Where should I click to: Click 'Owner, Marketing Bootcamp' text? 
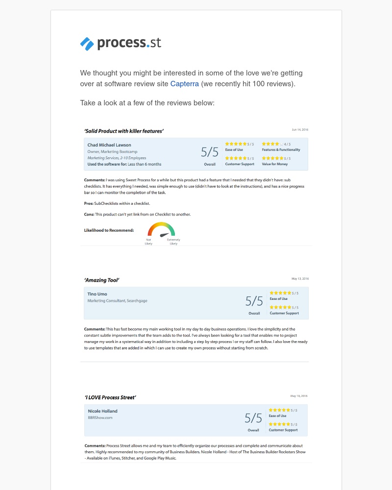(112, 151)
